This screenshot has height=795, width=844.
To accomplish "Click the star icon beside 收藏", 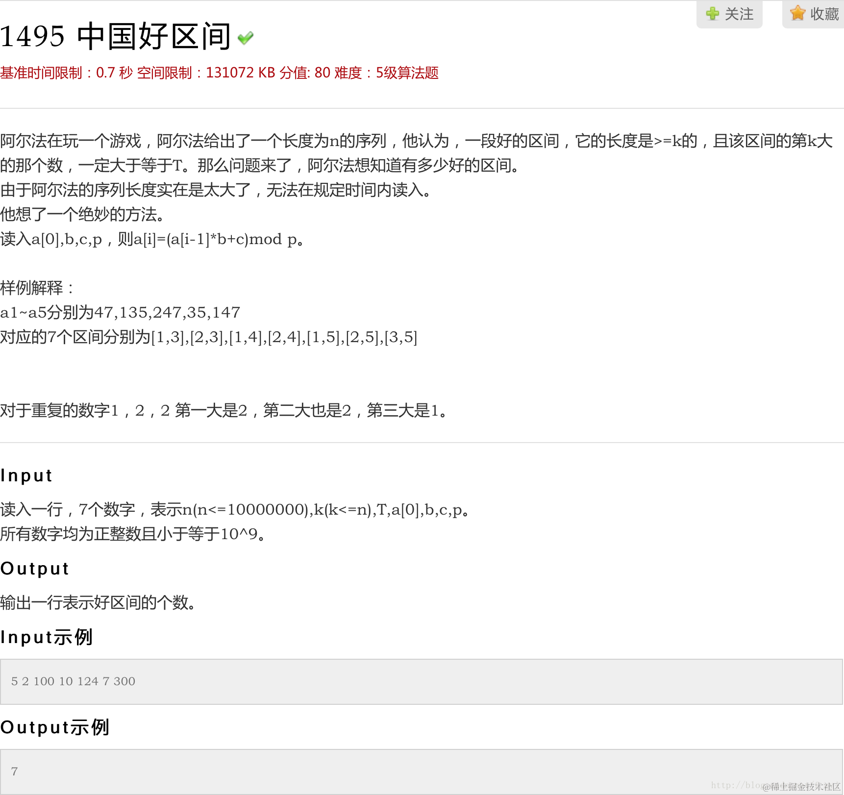I will [x=798, y=13].
